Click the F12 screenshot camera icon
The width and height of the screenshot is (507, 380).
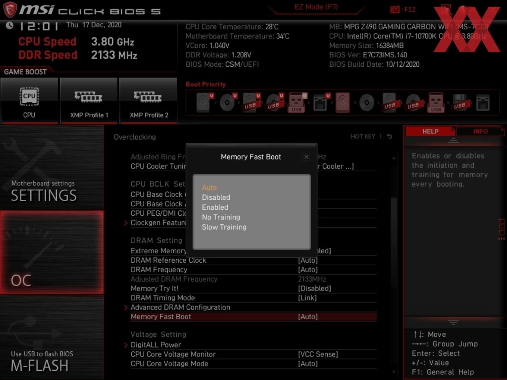pos(394,9)
